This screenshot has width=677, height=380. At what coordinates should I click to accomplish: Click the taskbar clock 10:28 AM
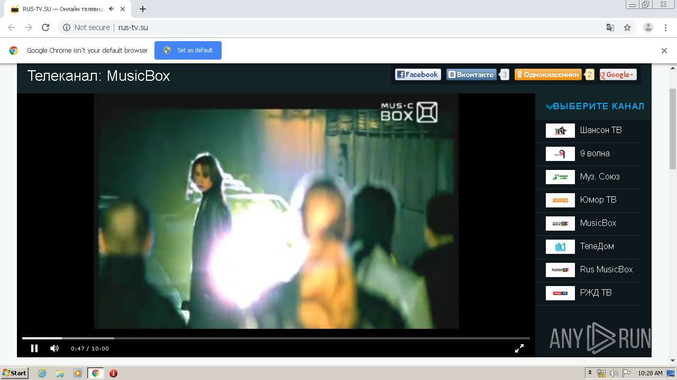pyautogui.click(x=650, y=373)
